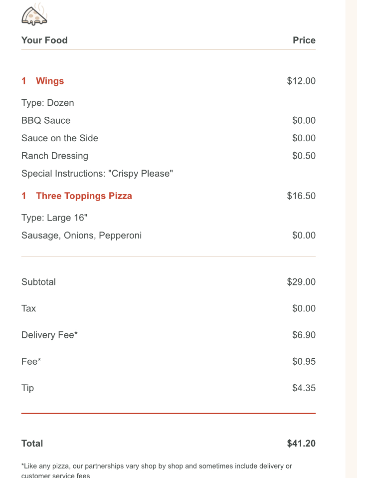Click the $4.35 tip amount
Image resolution: width=370 pixels, height=478 pixels.
pyautogui.click(x=304, y=388)
